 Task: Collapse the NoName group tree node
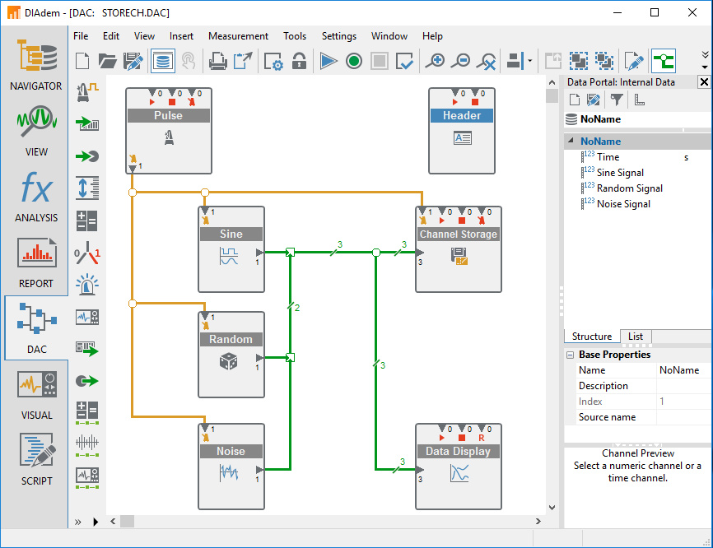(571, 142)
